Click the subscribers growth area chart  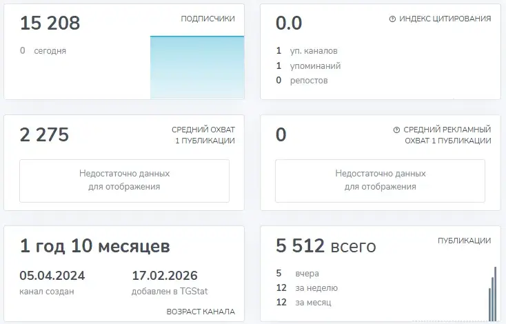coord(197,67)
